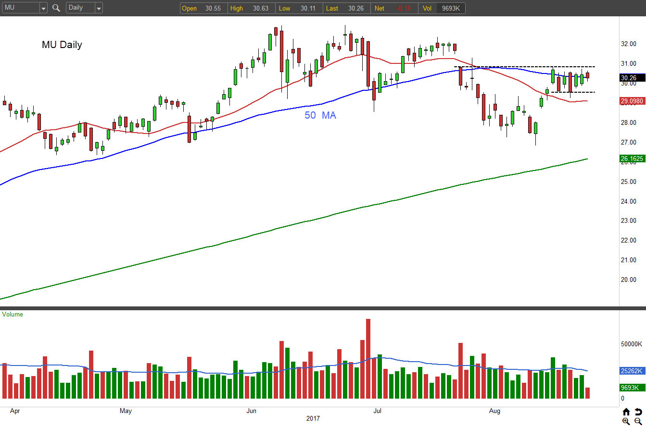Click the Net -0.19 quote field

click(394, 8)
